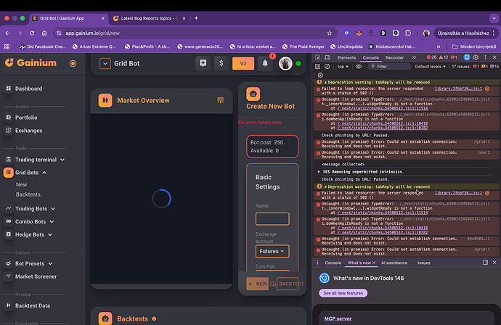Open the AI assistance drawer tab
Screen dimensions: 501x325
pos(394,263)
